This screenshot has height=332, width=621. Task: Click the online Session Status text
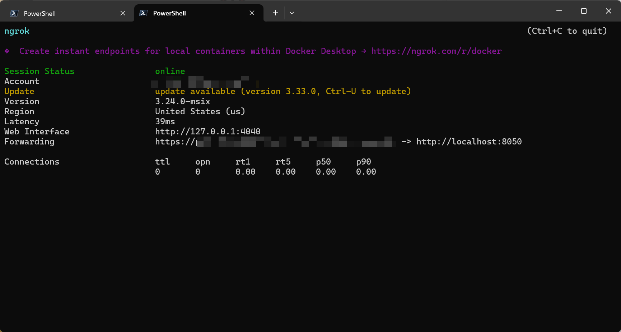[170, 71]
